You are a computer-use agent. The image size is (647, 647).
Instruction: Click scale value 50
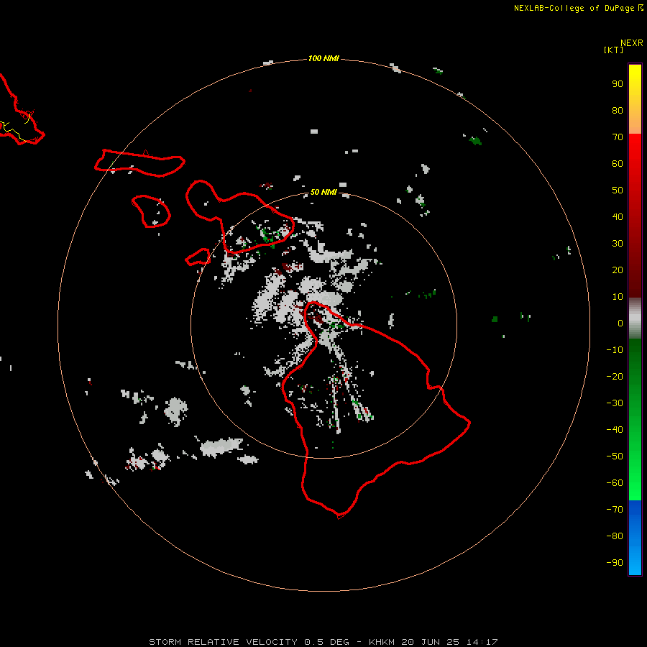pyautogui.click(x=618, y=191)
